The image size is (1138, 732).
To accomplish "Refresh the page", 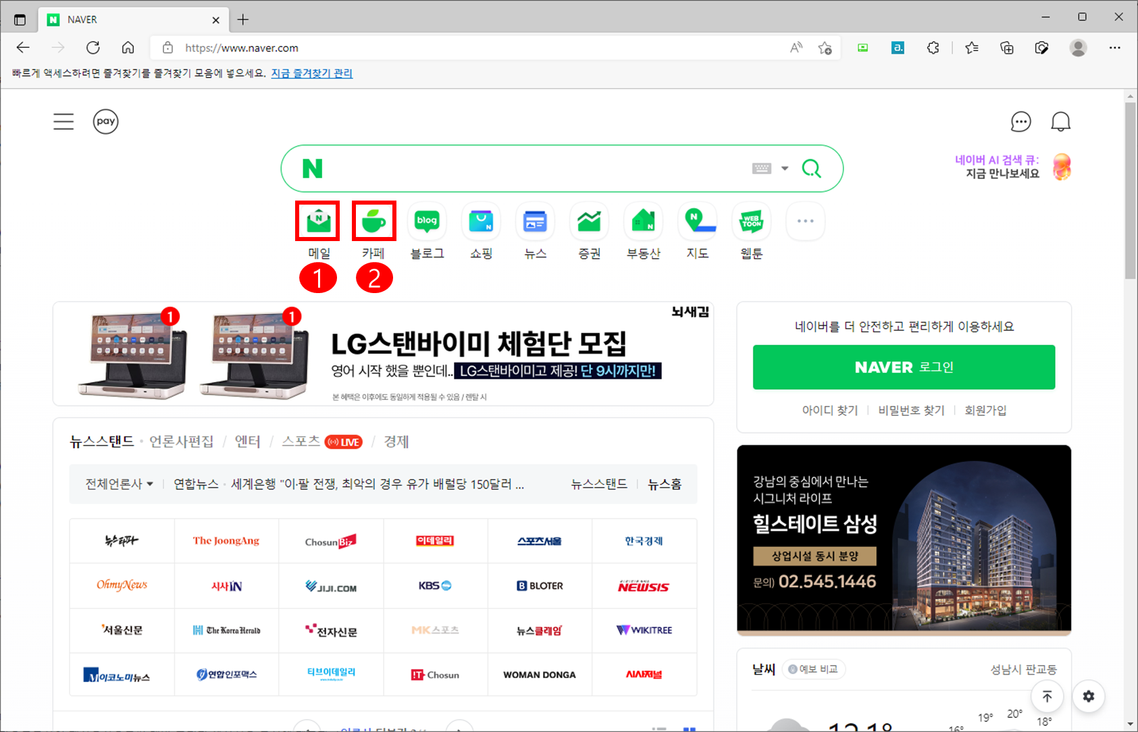I will click(93, 47).
